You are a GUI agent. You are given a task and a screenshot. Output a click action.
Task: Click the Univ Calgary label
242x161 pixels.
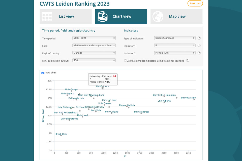112,112
